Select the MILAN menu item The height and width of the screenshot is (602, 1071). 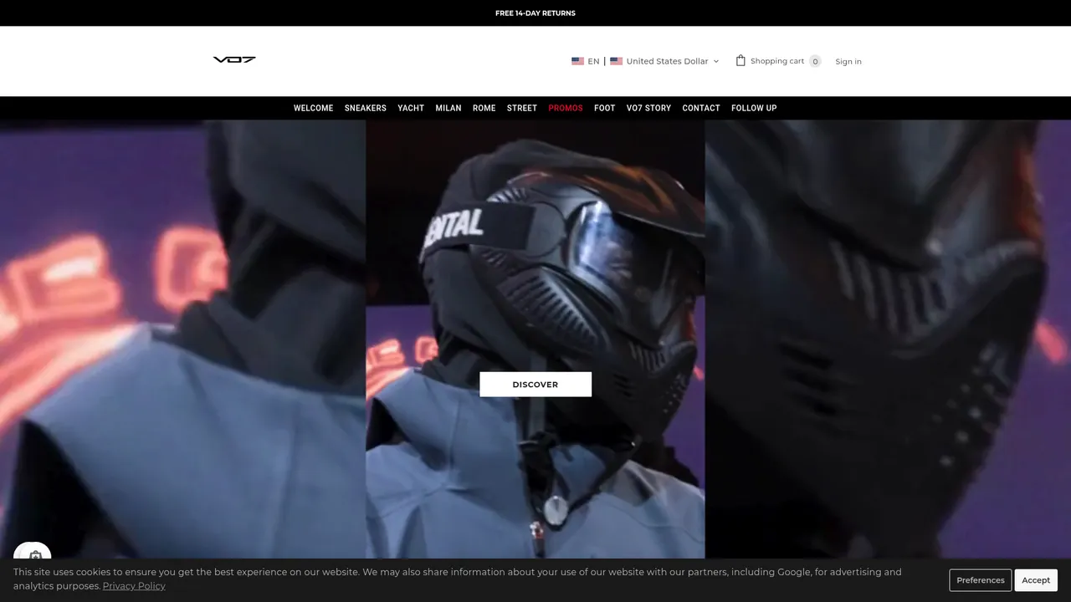[x=448, y=108]
